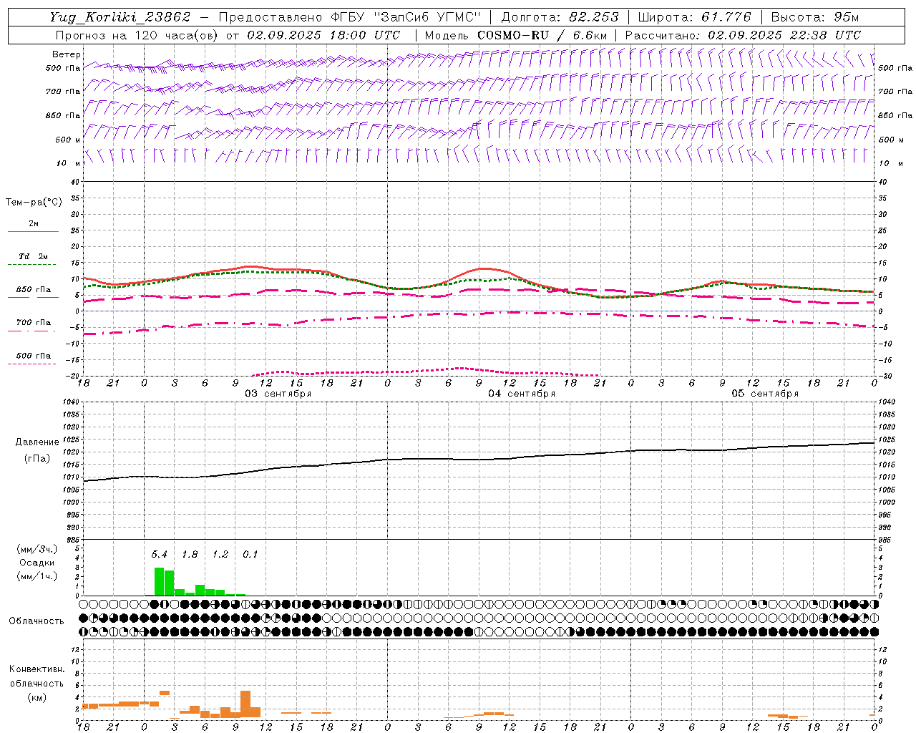Click the 'Конвективн.' convective cloud label
Image resolution: width=916 pixels, height=733 pixels.
tap(36, 669)
